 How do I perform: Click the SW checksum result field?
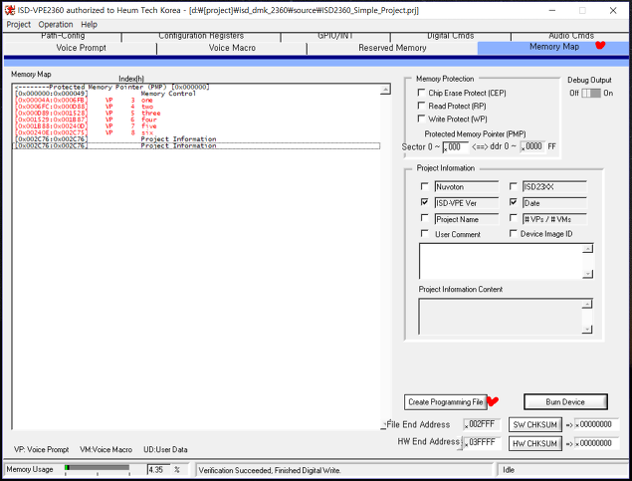(x=596, y=424)
